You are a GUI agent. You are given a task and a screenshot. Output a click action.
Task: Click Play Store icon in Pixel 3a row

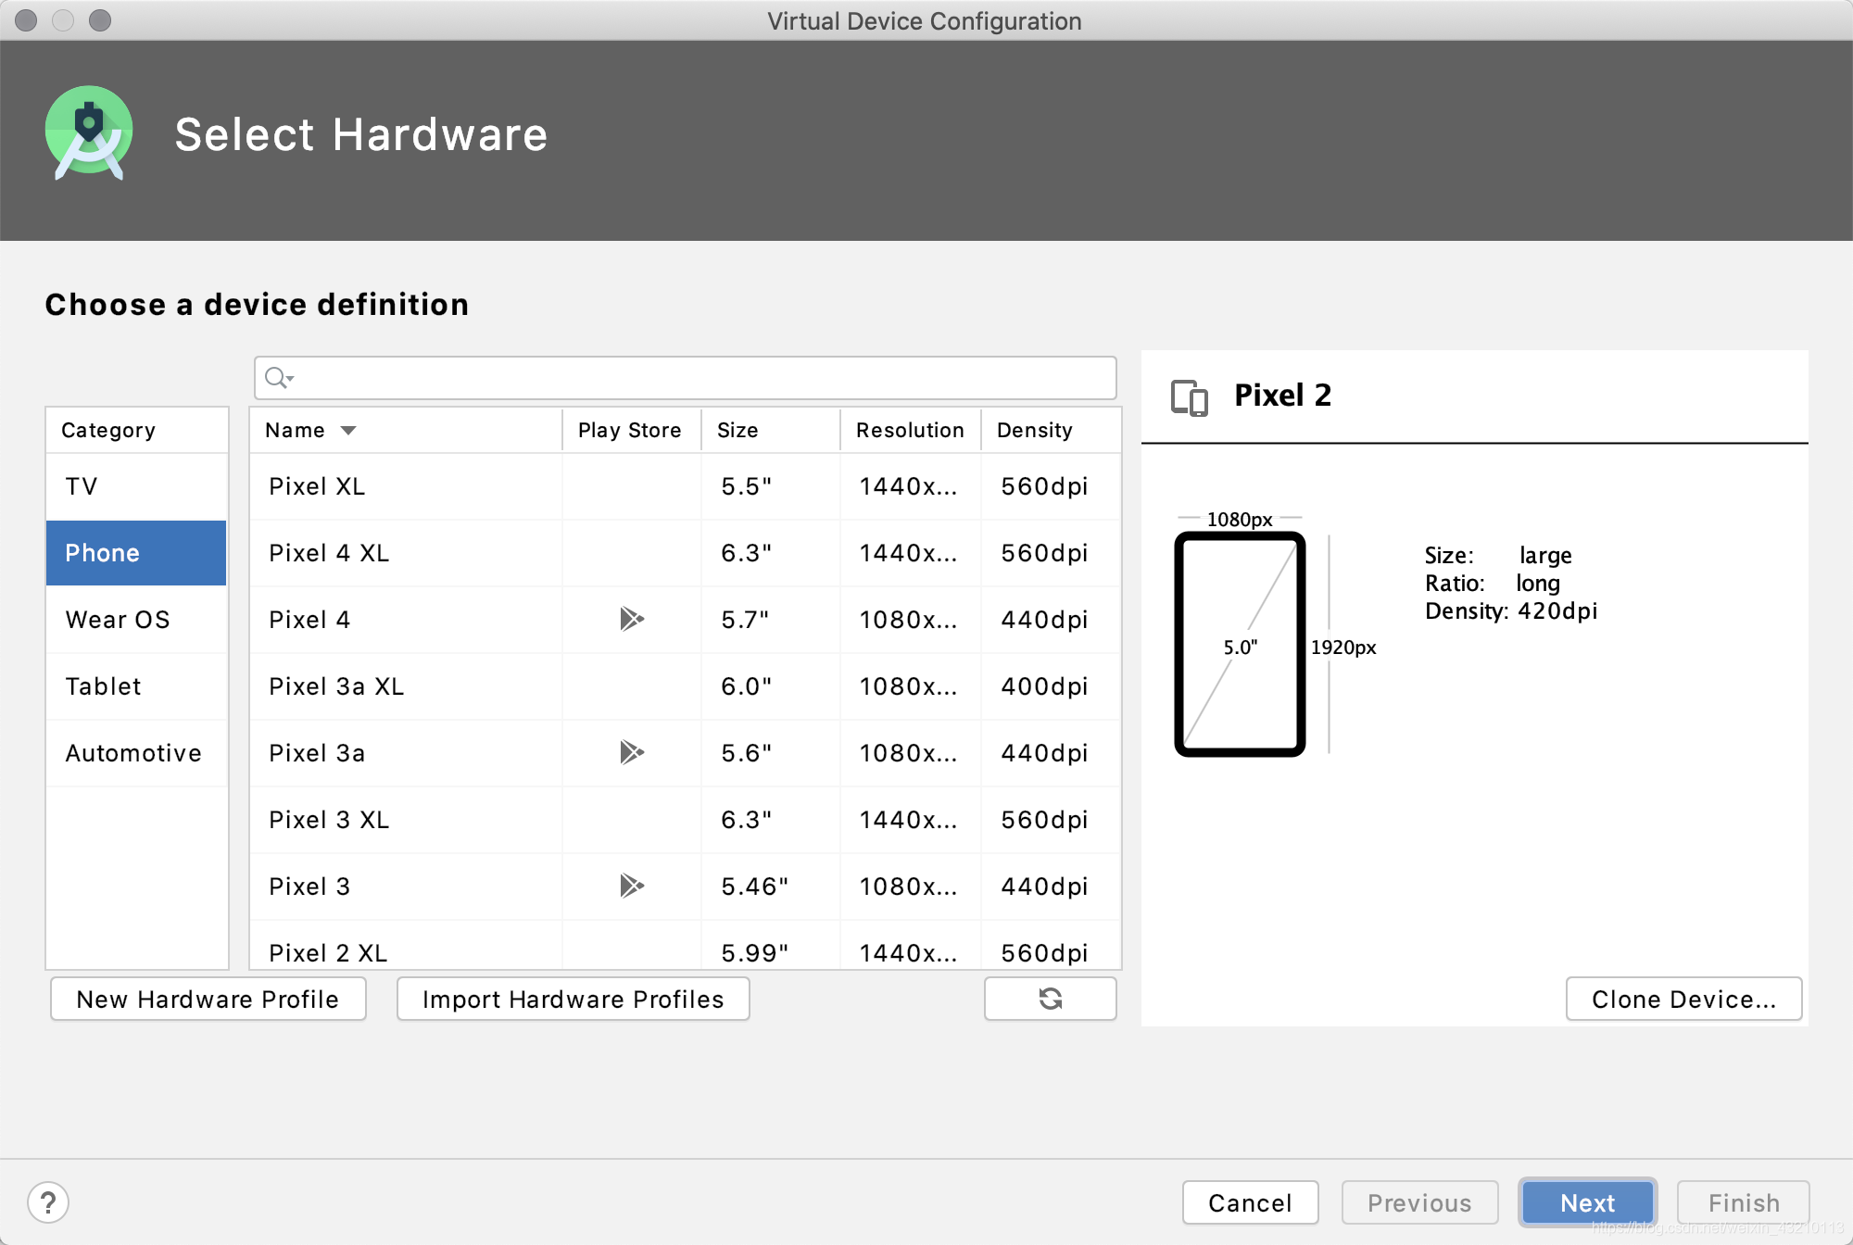pos(632,752)
